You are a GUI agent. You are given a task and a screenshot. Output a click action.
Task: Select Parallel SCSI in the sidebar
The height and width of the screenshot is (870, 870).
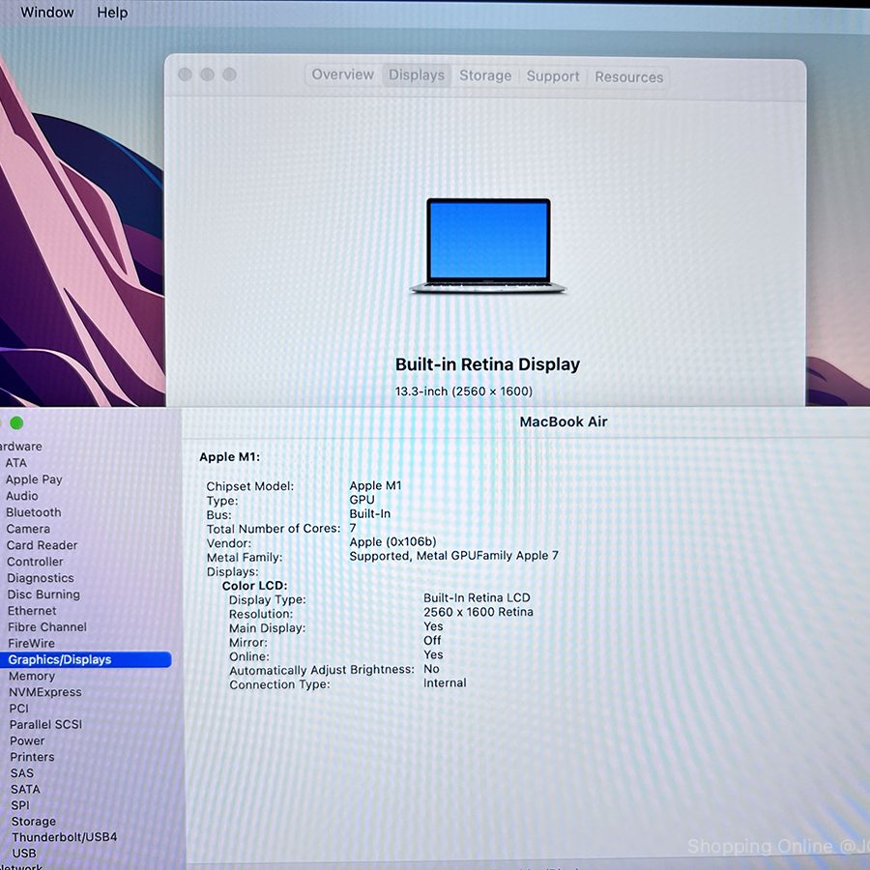[46, 724]
